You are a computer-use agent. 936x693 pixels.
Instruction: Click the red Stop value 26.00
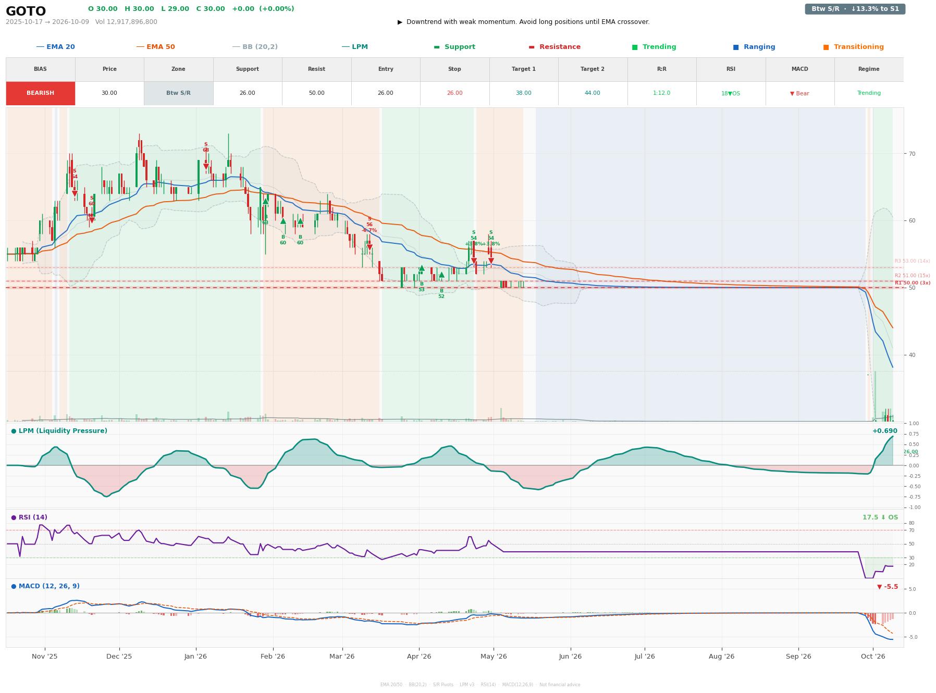[x=454, y=93]
